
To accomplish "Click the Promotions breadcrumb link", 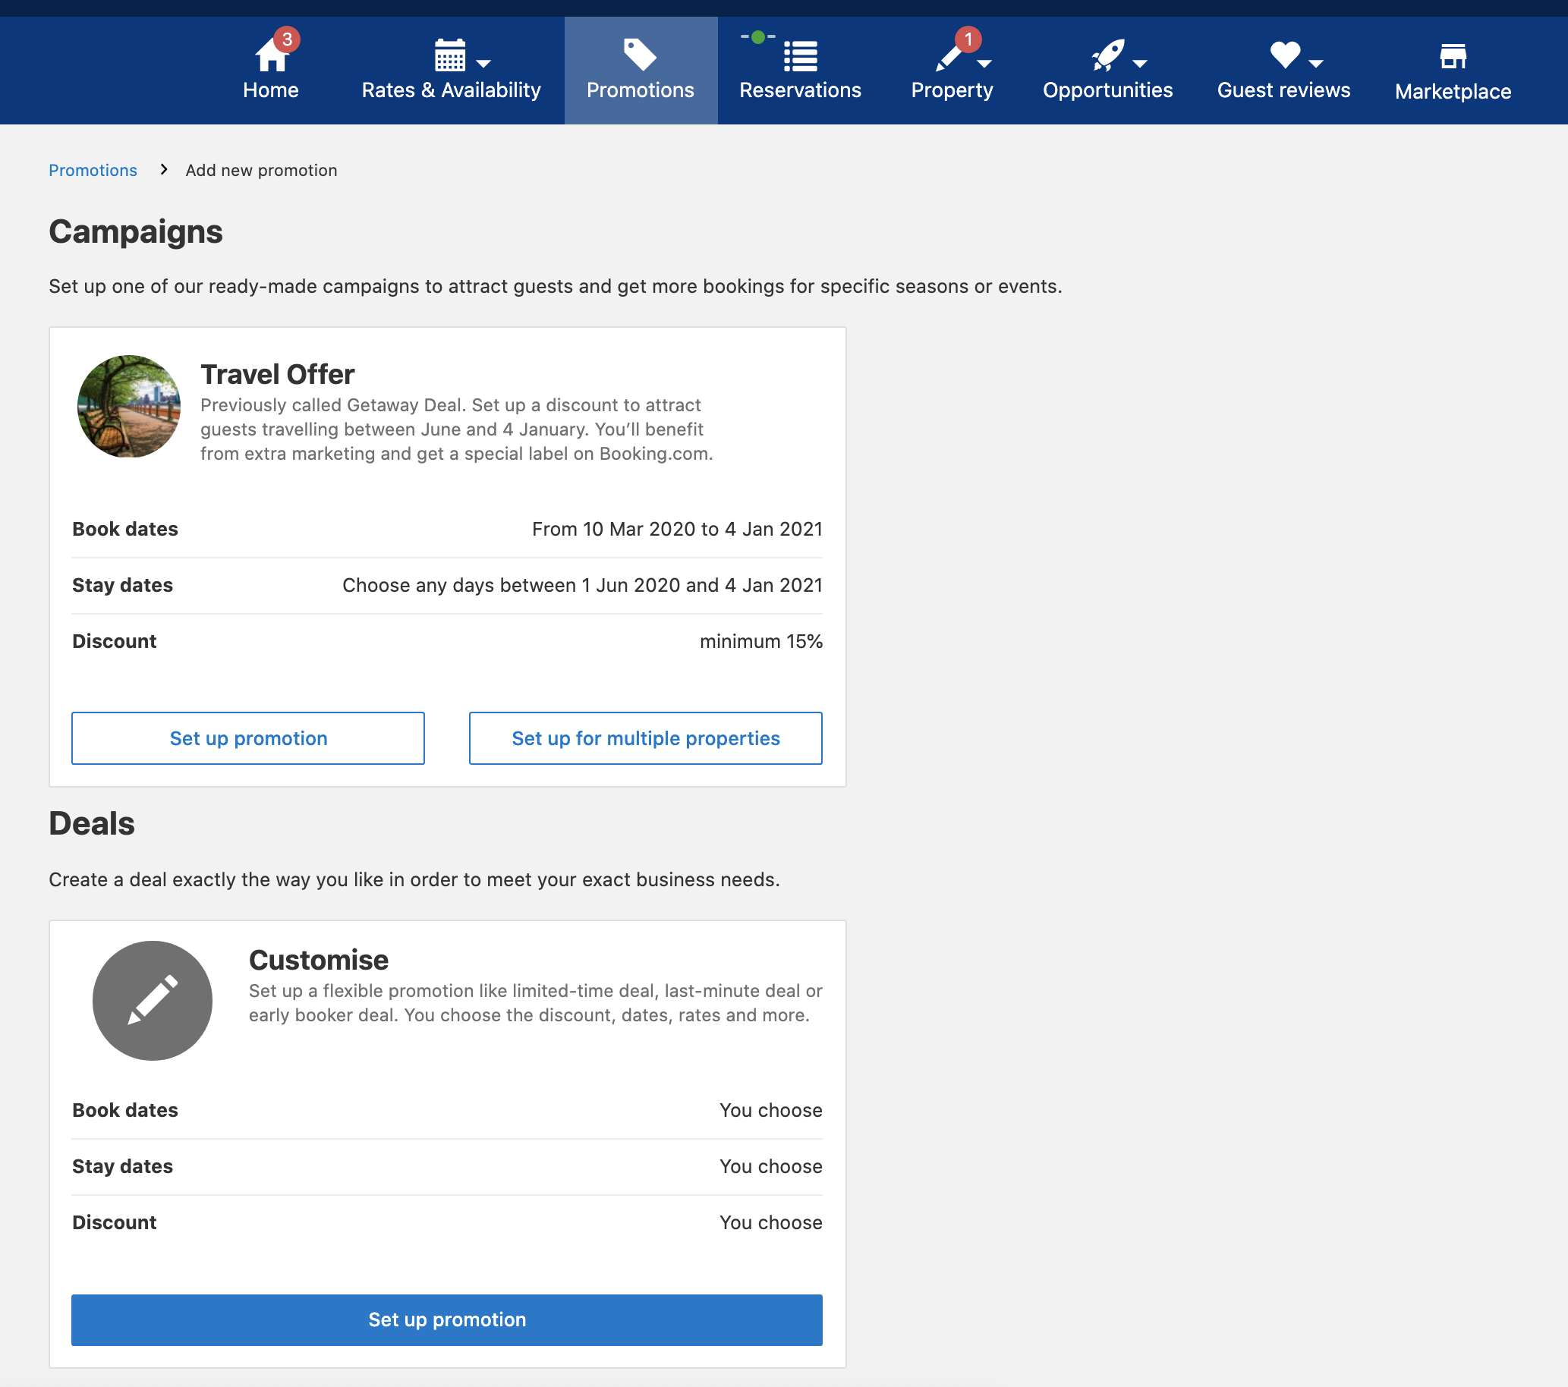I will [93, 170].
